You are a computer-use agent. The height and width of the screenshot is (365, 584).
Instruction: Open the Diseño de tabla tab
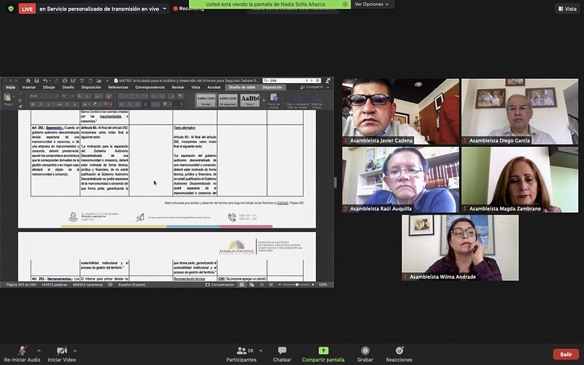(x=242, y=87)
